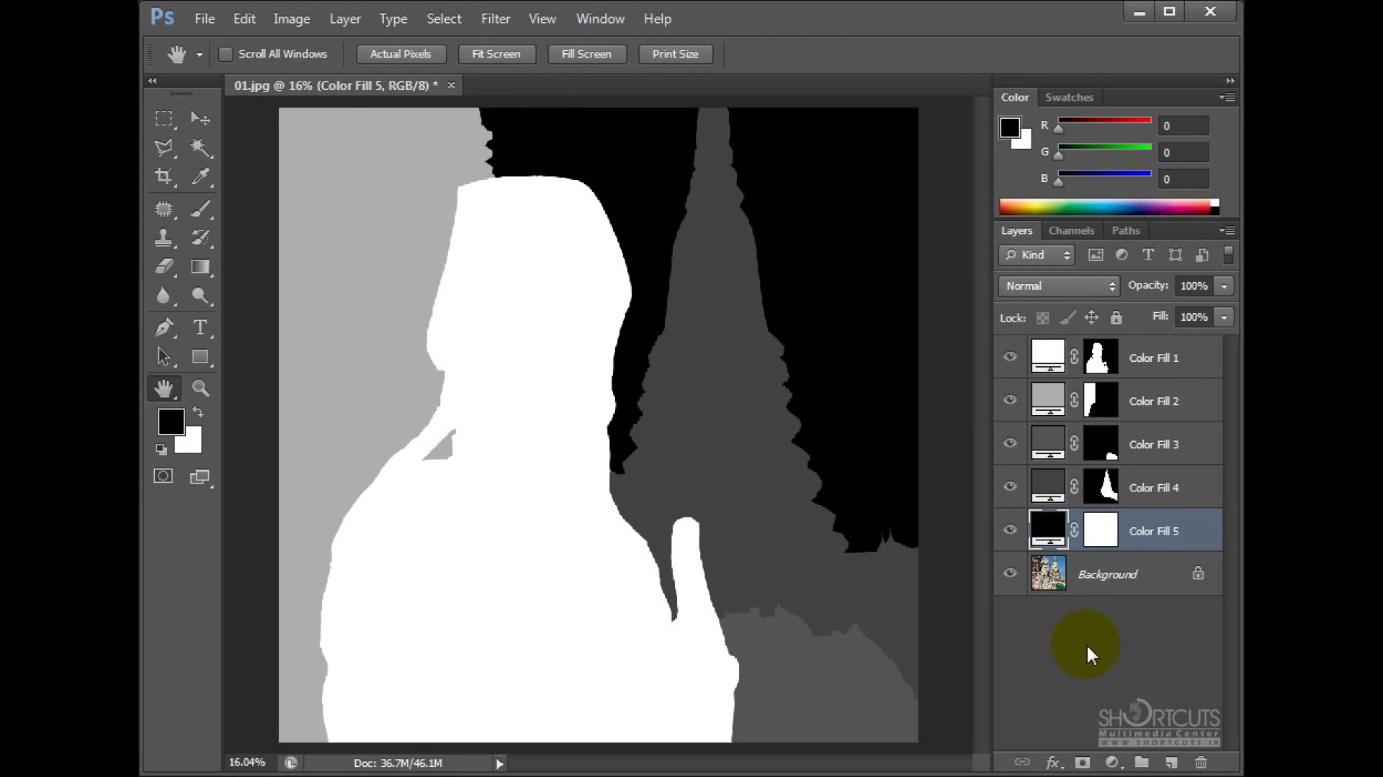Select the History Brush tool
Screen dimensions: 1383x777
200,237
